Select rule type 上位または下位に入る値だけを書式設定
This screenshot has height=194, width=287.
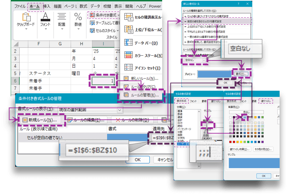[x=216, y=27]
